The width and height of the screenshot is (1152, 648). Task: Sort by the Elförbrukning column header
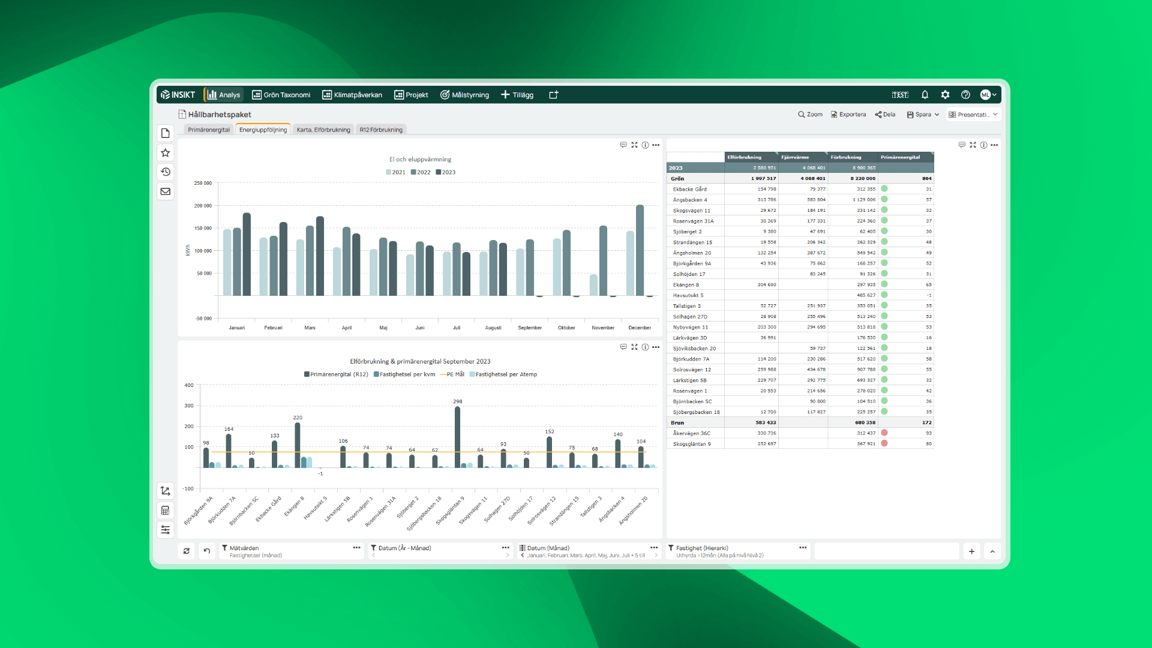pyautogui.click(x=751, y=157)
